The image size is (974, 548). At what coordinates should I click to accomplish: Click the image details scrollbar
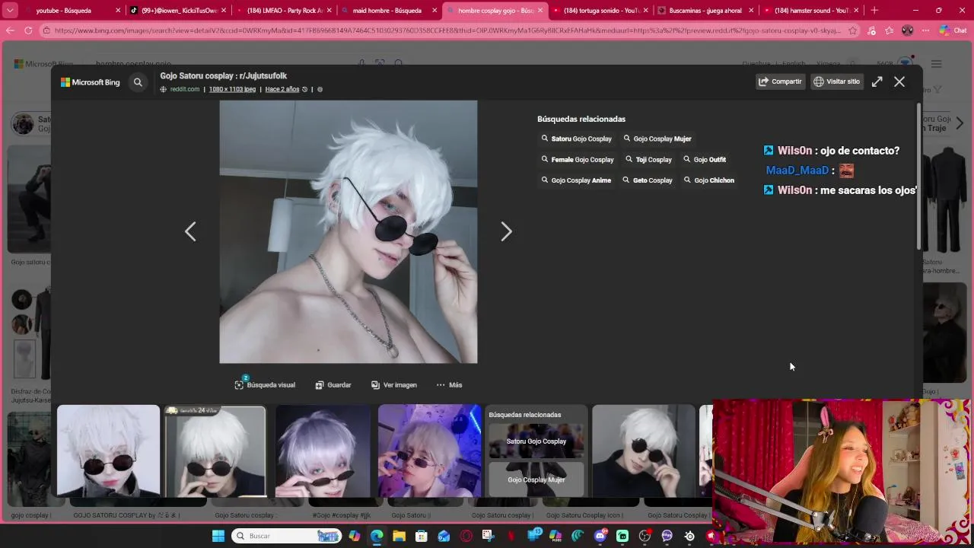point(918,175)
